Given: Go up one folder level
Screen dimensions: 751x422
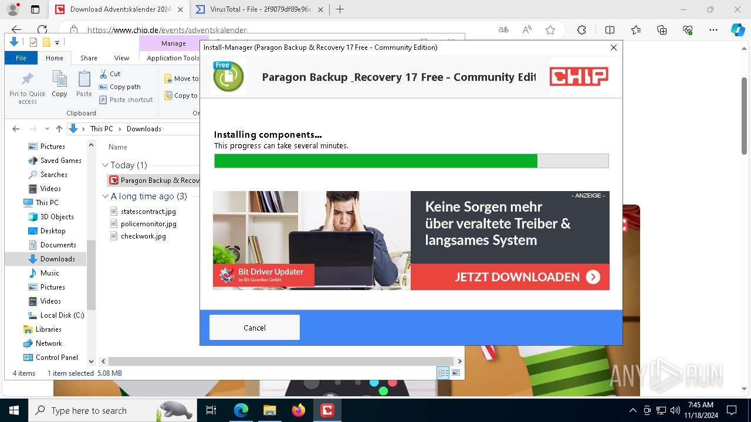Looking at the screenshot, I should [59, 129].
